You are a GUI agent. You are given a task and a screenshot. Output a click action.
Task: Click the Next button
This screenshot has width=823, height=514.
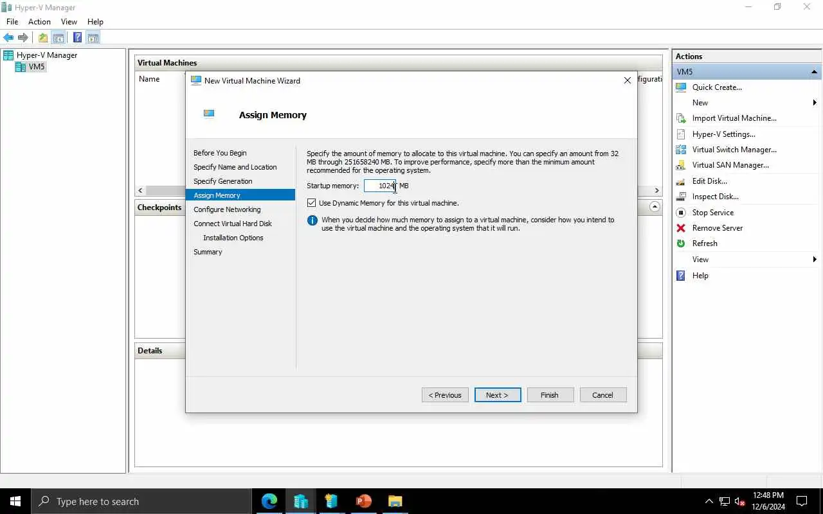[x=498, y=395]
